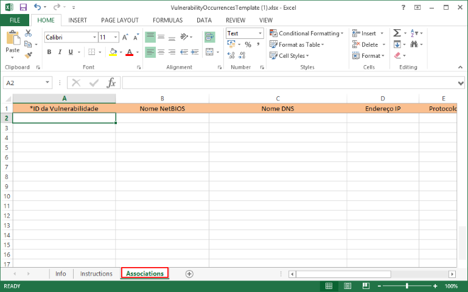Viewport: 468px width, 292px height.
Task: Open the Instructions sheet tab
Action: [96, 274]
